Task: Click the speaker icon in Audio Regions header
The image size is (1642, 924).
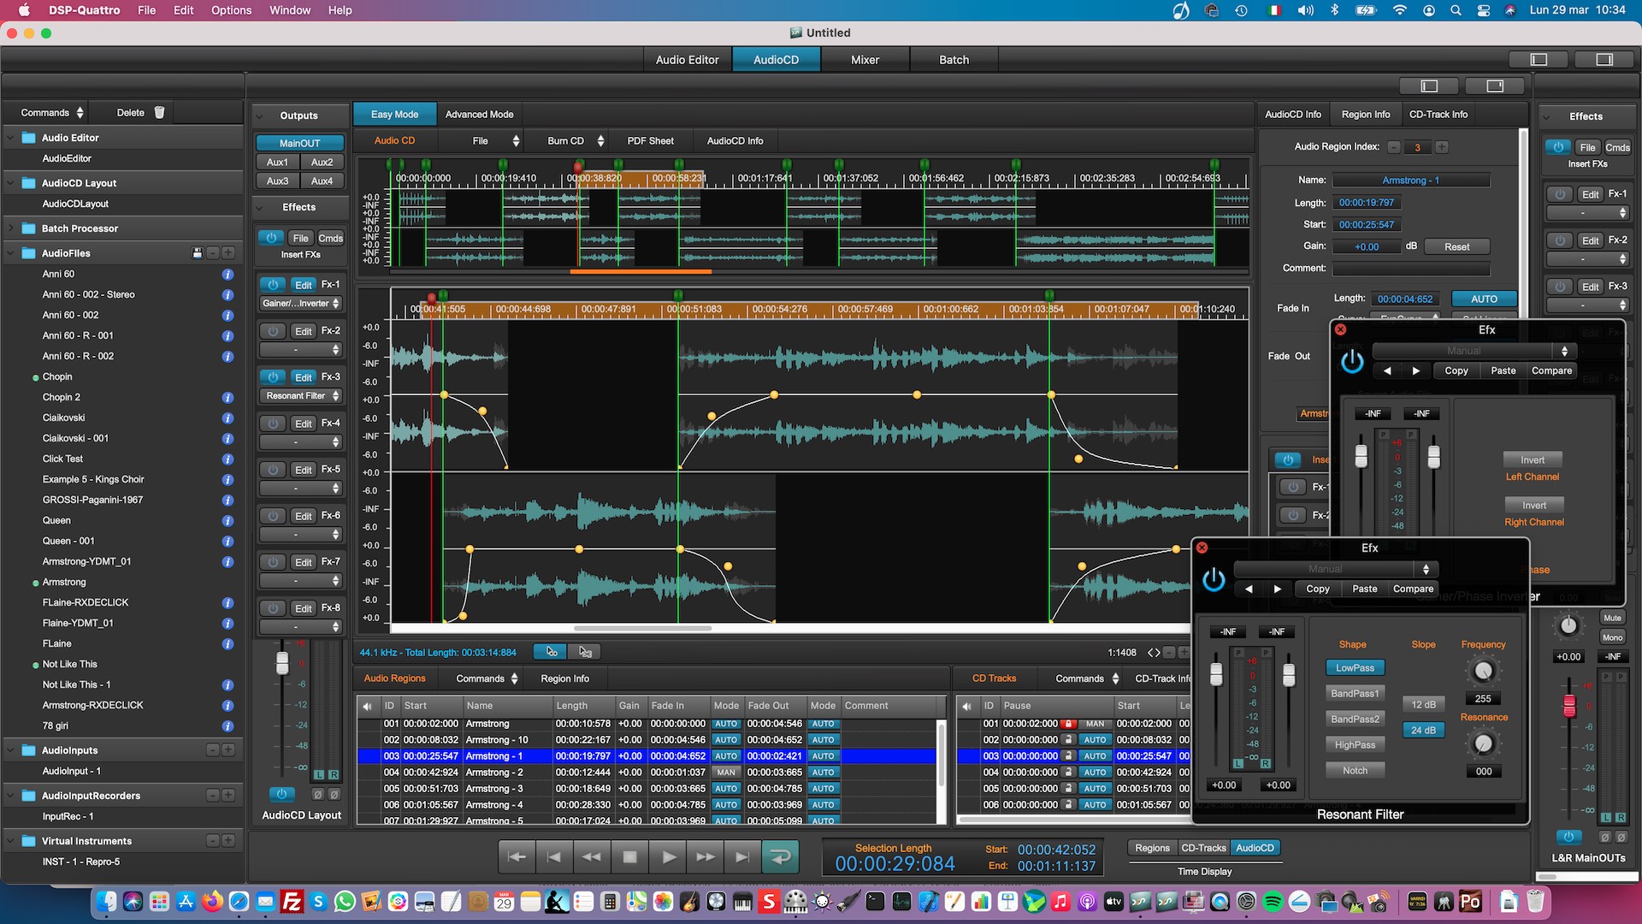Action: pyautogui.click(x=368, y=706)
